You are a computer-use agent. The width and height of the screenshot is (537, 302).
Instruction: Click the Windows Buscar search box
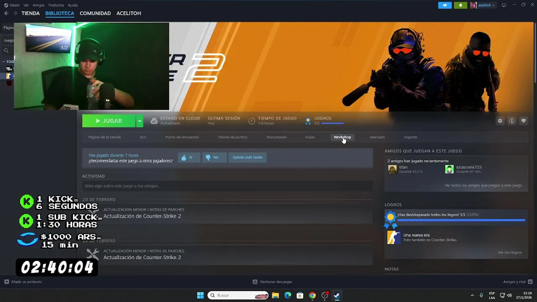pyautogui.click(x=238, y=295)
